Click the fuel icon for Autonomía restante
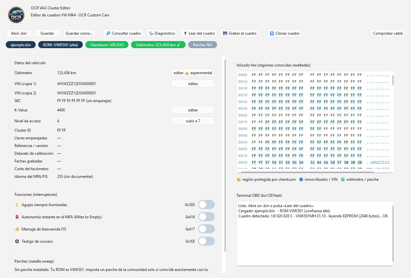The width and height of the screenshot is (411, 278). [17, 217]
